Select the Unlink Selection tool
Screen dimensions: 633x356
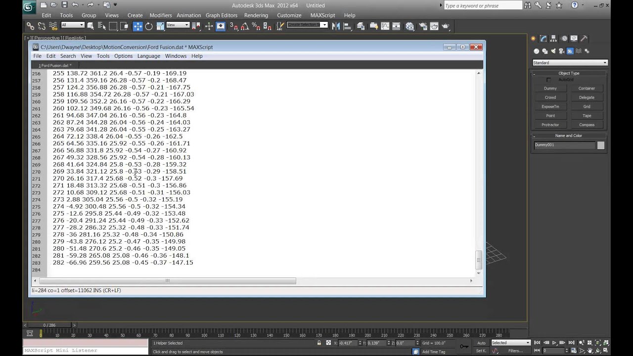[42, 26]
